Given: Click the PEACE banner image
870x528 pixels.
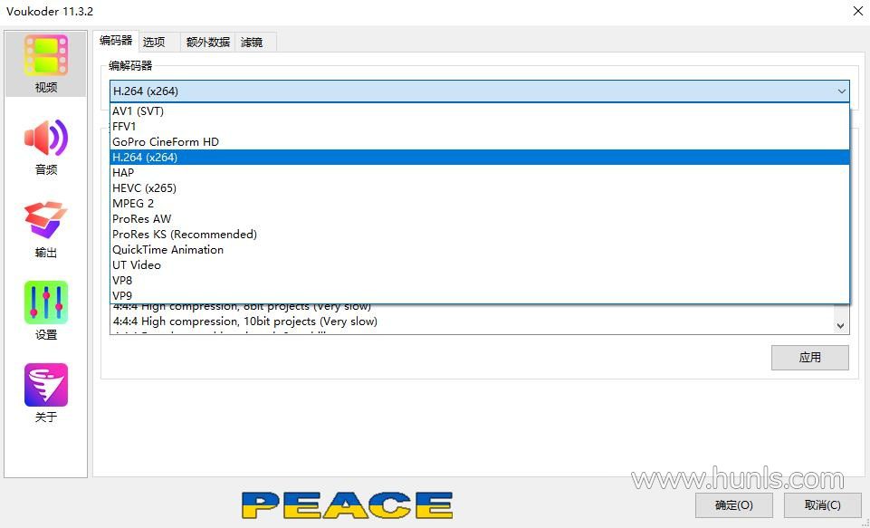Looking at the screenshot, I should point(348,504).
